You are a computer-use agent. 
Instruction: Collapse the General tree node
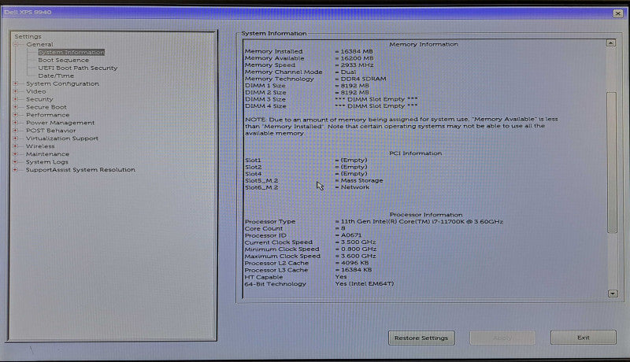[x=16, y=45]
